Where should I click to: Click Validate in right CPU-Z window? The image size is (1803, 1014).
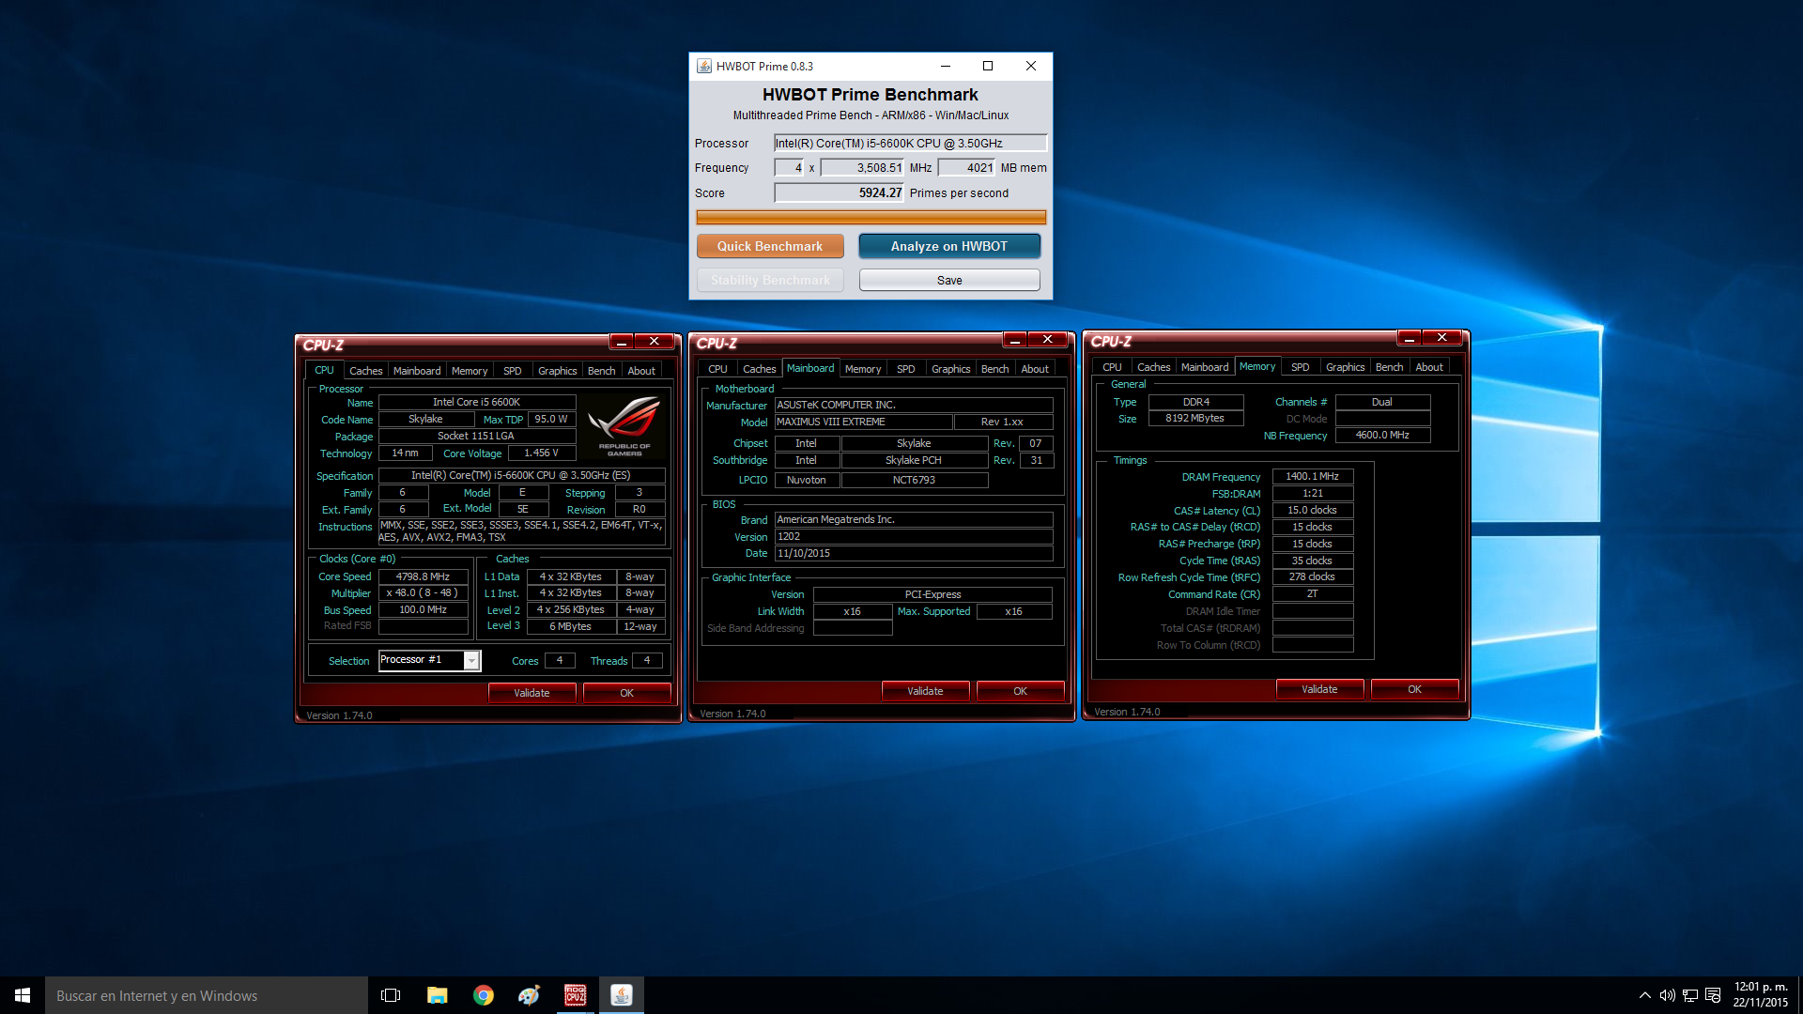point(1319,689)
